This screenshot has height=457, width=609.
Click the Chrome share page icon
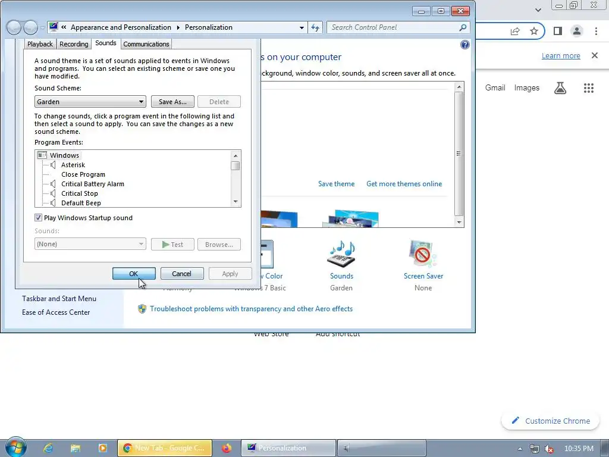point(515,31)
